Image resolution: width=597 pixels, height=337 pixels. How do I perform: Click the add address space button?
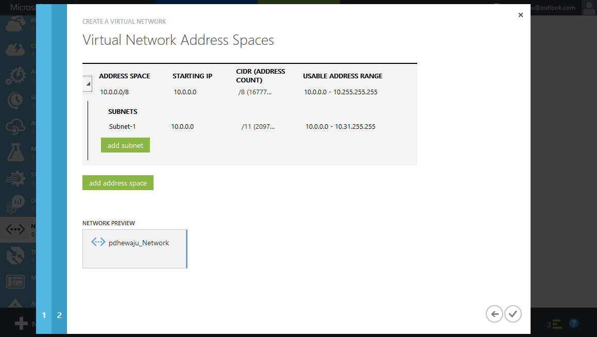117,183
